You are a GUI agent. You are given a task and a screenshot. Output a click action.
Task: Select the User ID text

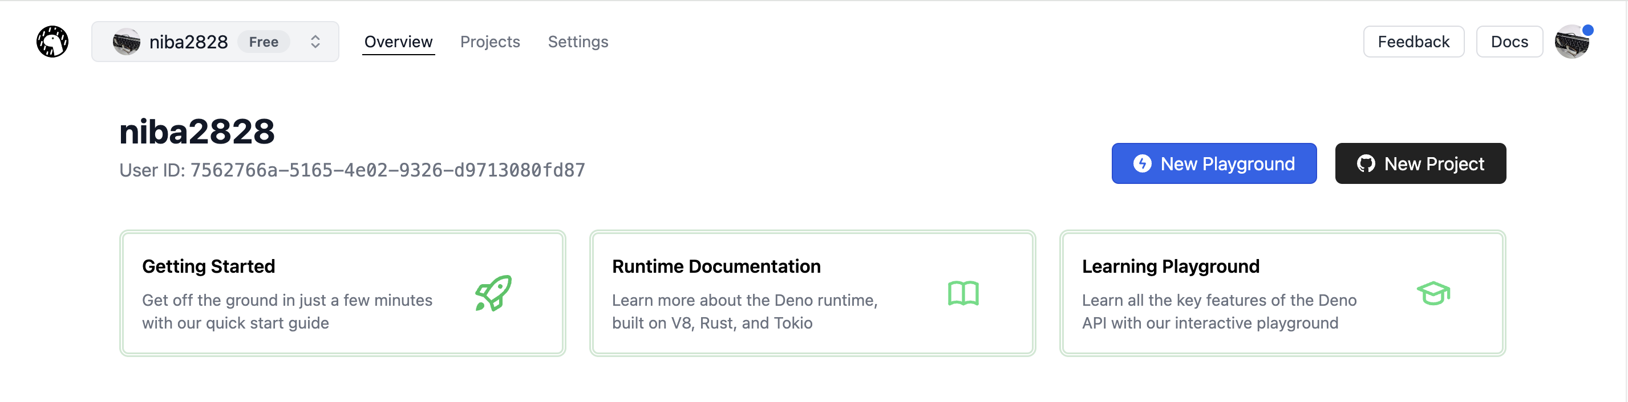[387, 170]
